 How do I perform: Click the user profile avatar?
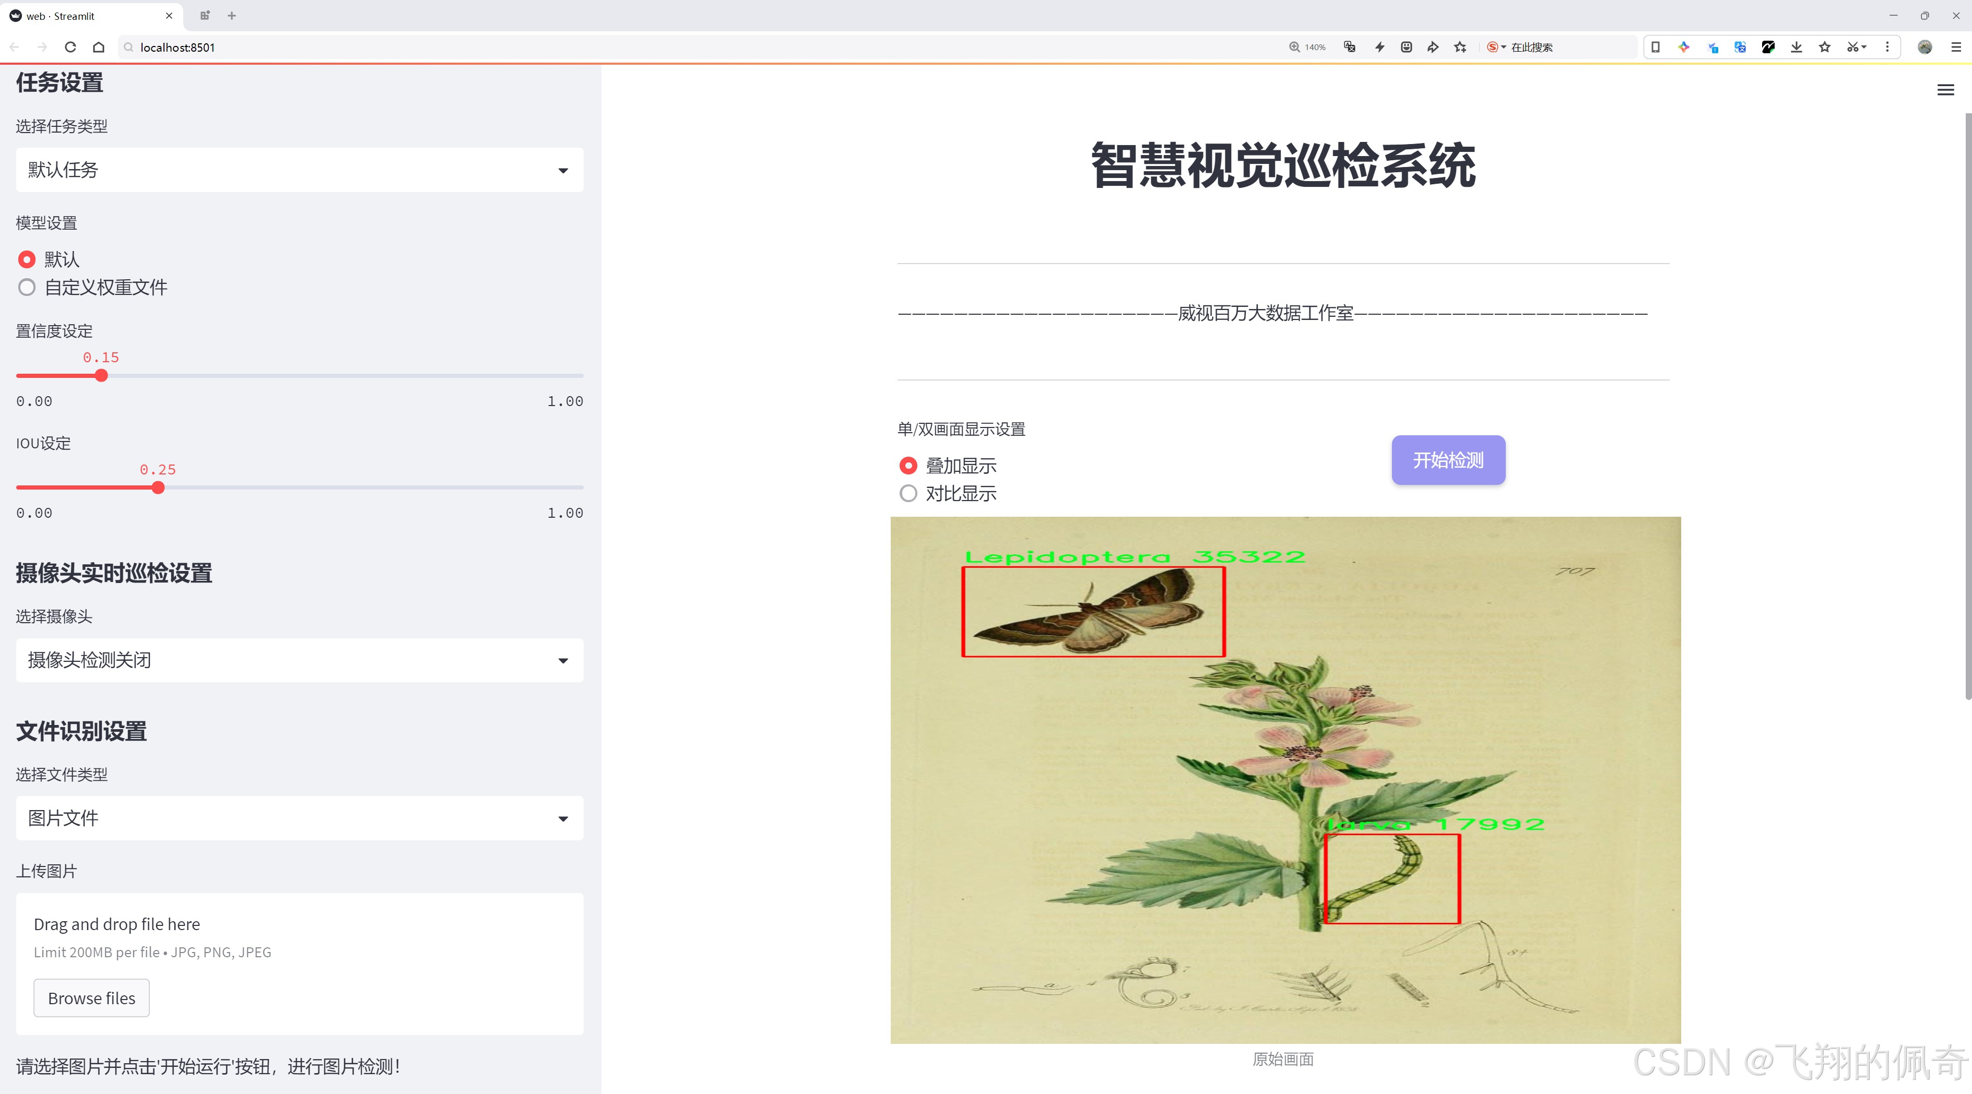(1924, 47)
